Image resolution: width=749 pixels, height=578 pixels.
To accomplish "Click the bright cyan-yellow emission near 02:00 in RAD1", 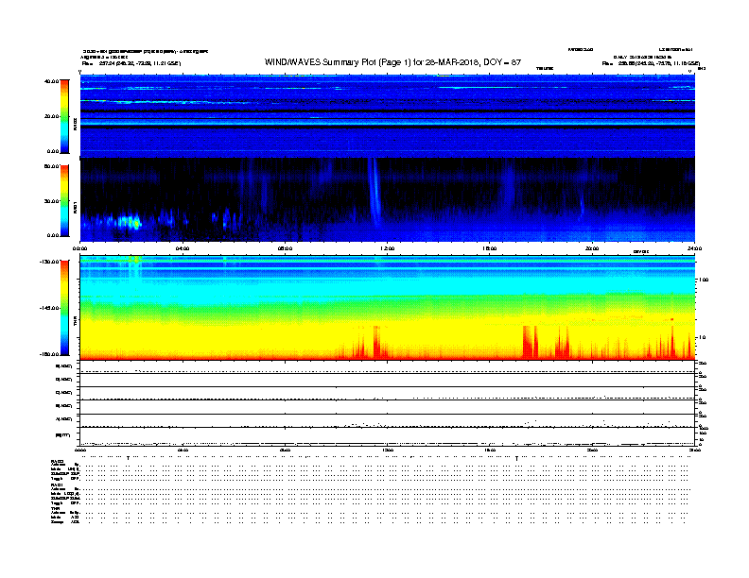I will pos(128,222).
